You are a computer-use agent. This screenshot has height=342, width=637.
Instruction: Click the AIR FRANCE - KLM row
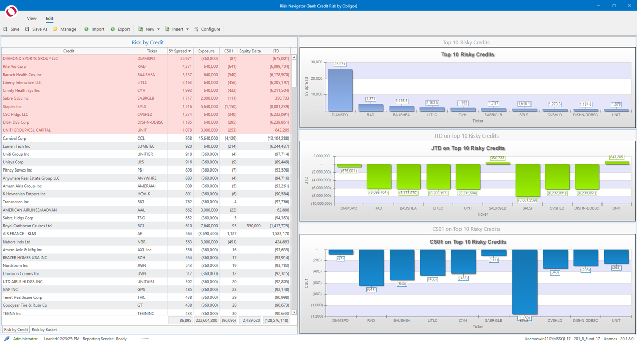click(146, 234)
